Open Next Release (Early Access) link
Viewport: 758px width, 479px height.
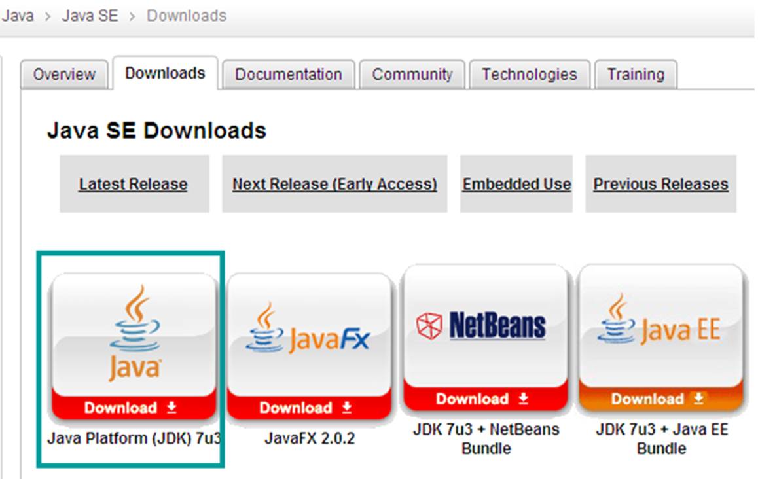point(334,184)
